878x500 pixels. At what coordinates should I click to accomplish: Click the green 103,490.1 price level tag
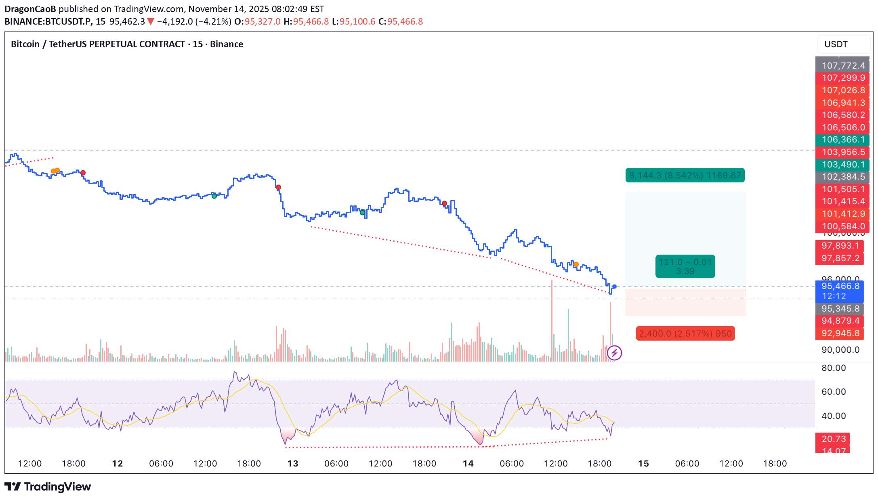(843, 165)
